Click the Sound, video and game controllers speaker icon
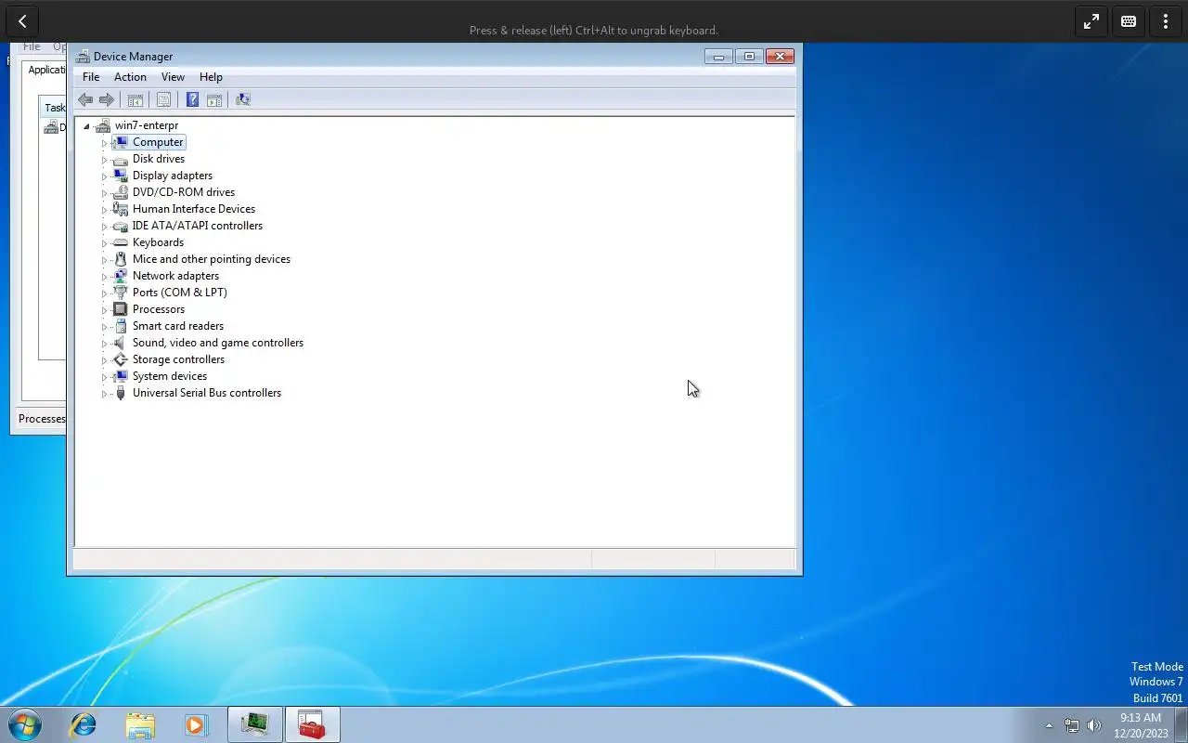 (120, 343)
